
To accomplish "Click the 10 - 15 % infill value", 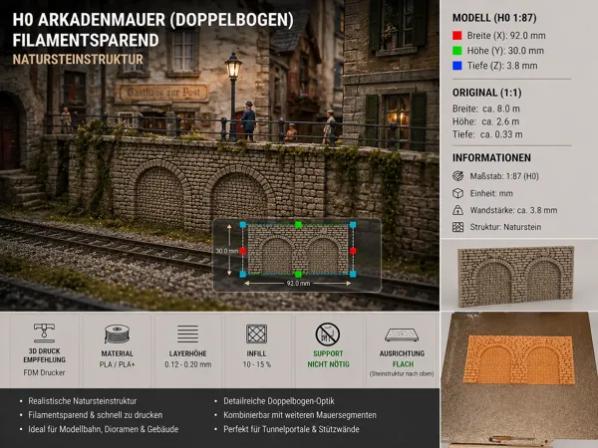I will click(x=257, y=364).
